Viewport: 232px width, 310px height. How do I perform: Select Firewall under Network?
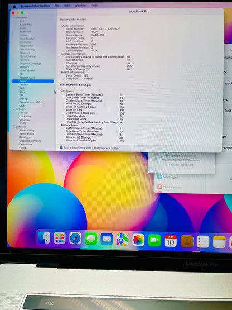click(x=23, y=113)
